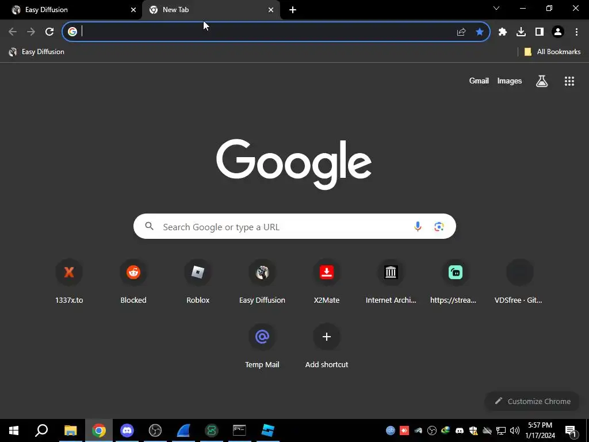Expand the All Bookmarks folder
Viewport: 589px width, 442px height.
click(x=552, y=52)
